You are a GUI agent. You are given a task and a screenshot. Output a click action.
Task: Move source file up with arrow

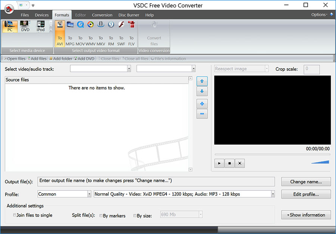click(202, 81)
